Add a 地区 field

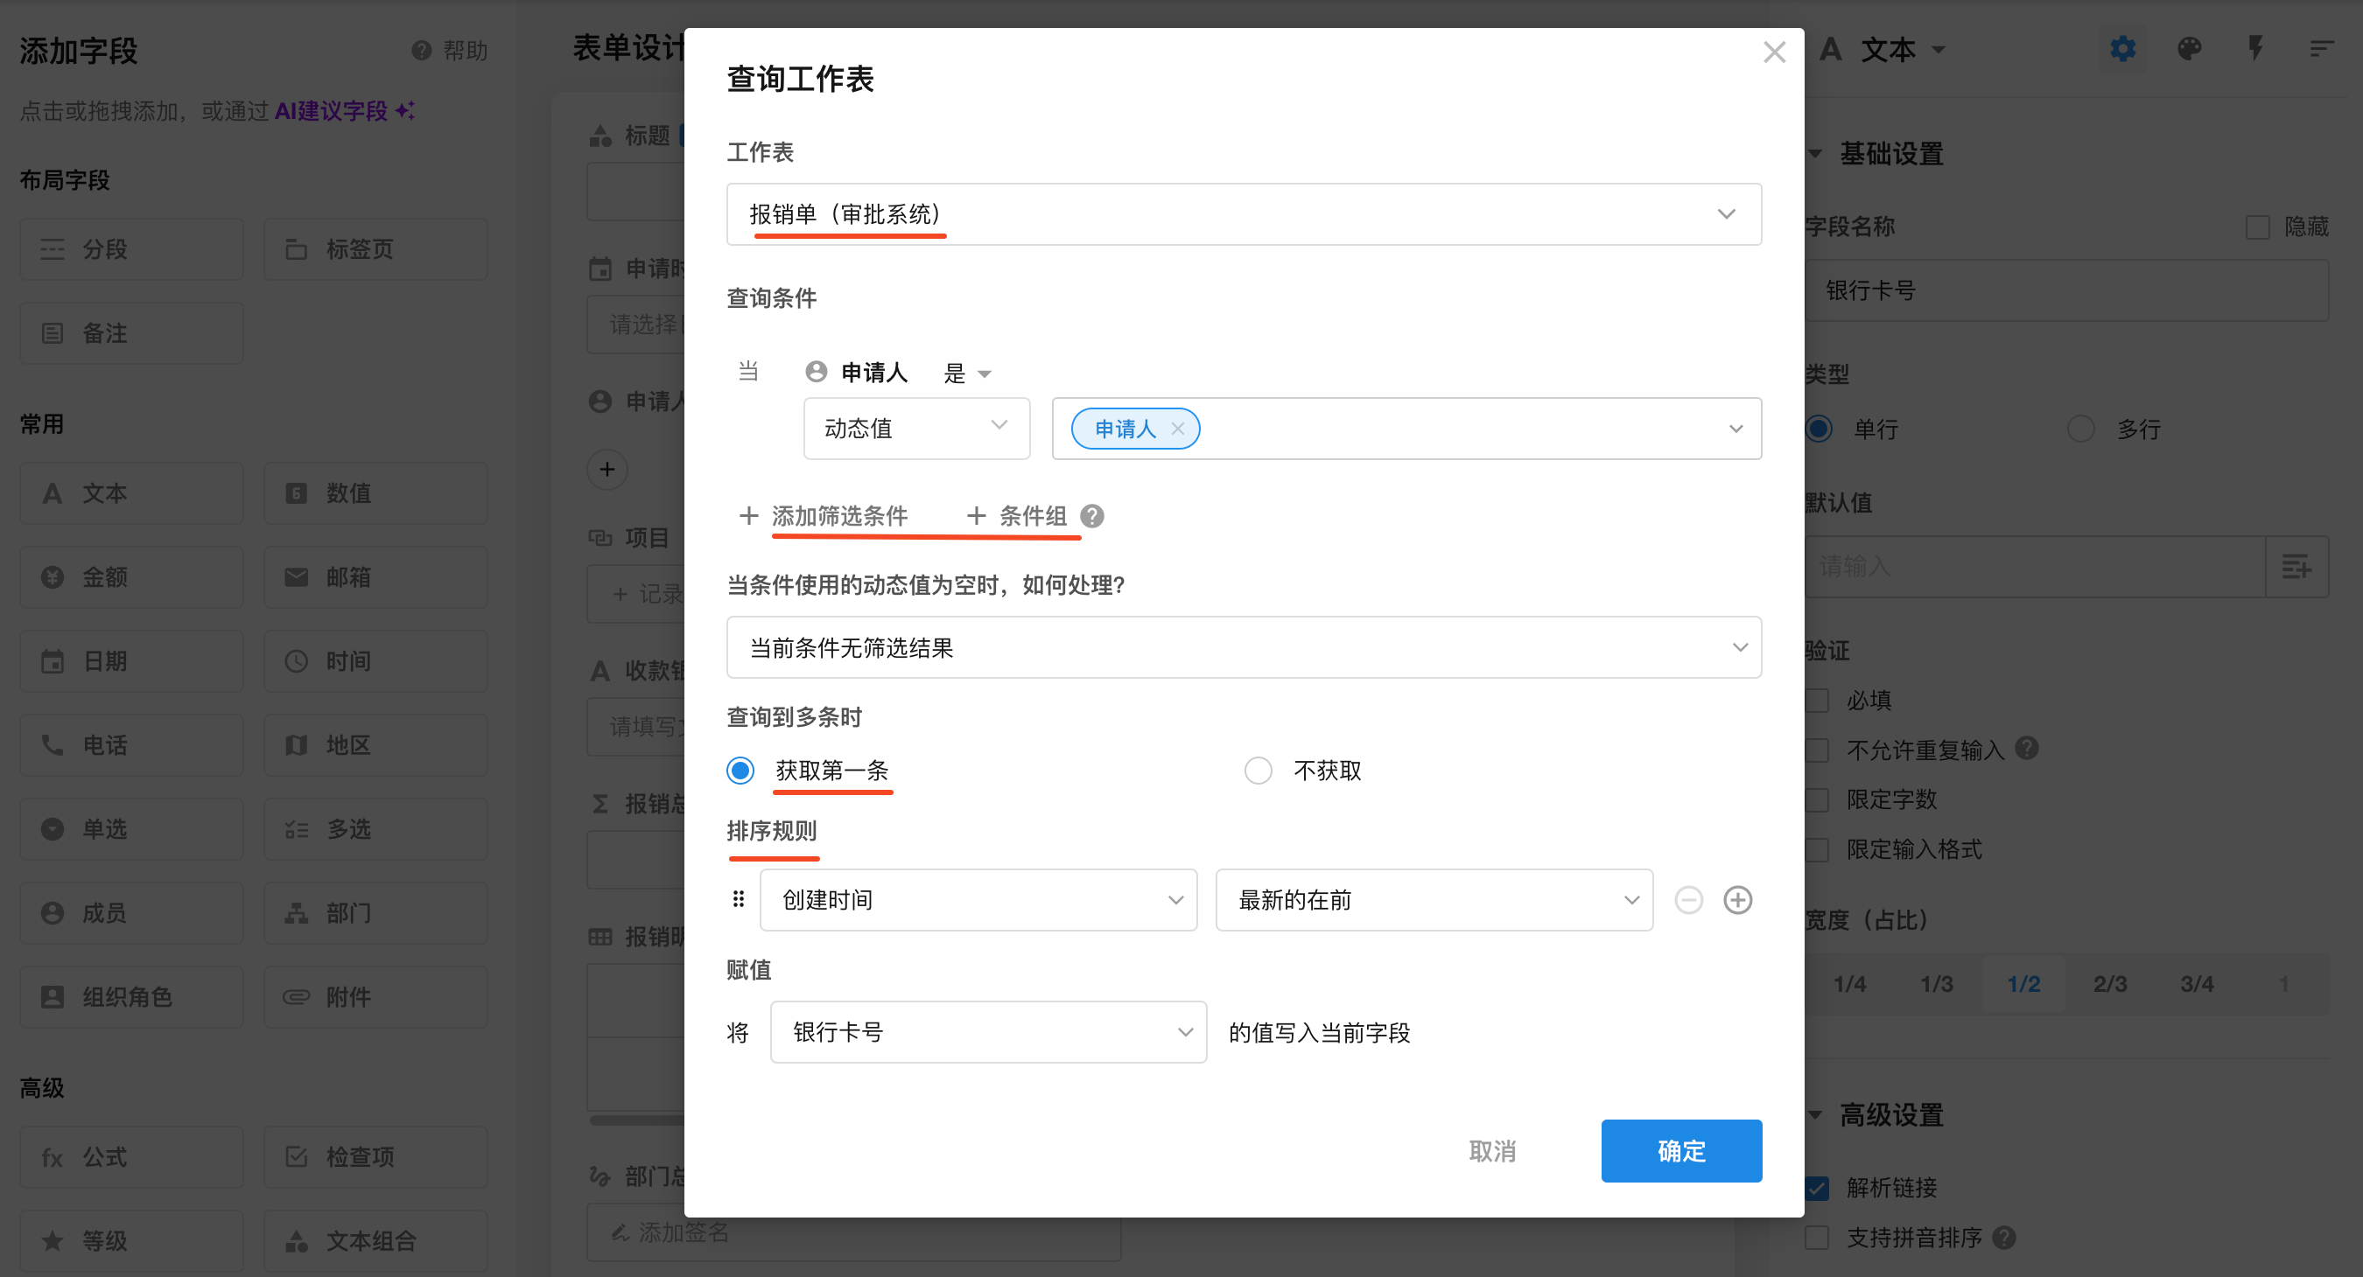click(x=375, y=745)
